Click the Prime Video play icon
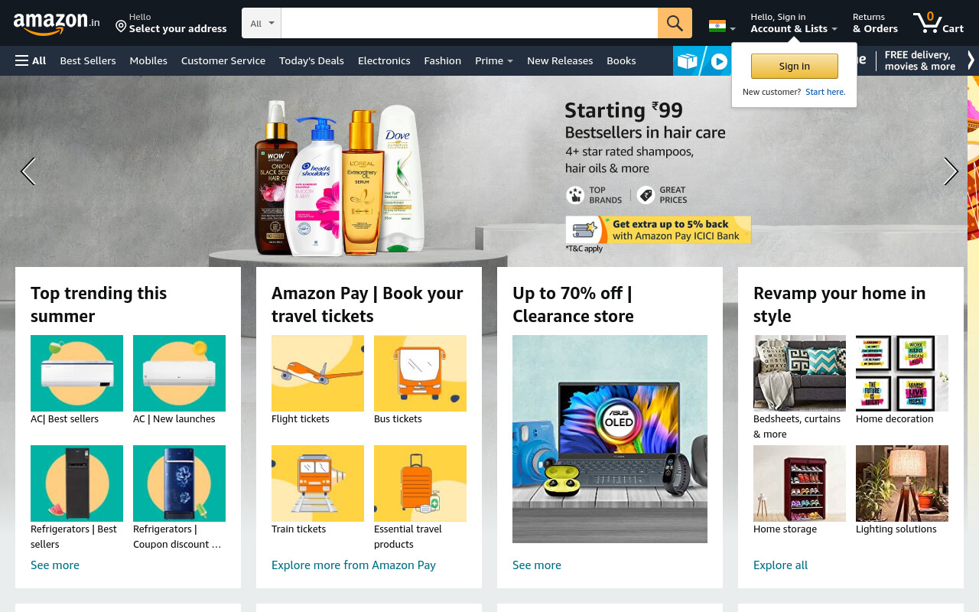The image size is (979, 612). 719,61
